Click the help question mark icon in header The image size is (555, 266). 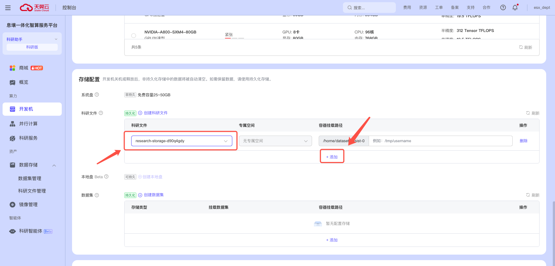click(x=503, y=8)
